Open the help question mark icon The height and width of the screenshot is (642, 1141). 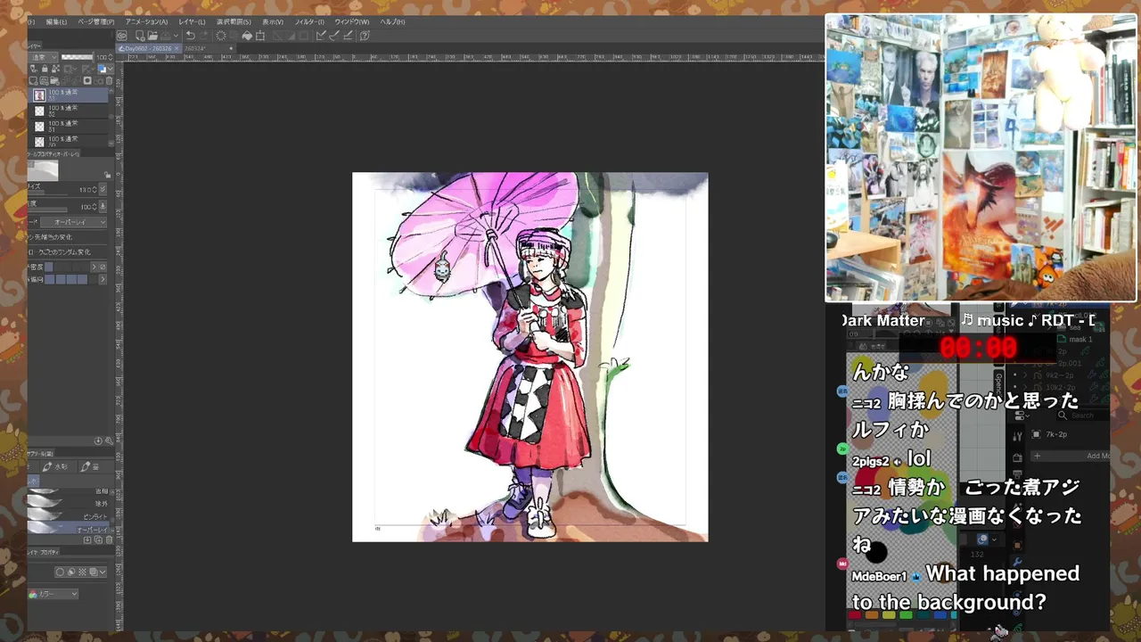pyautogui.click(x=364, y=36)
